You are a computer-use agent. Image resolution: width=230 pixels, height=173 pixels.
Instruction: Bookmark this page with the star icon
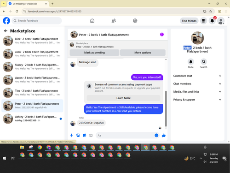pyautogui.click(x=211, y=11)
